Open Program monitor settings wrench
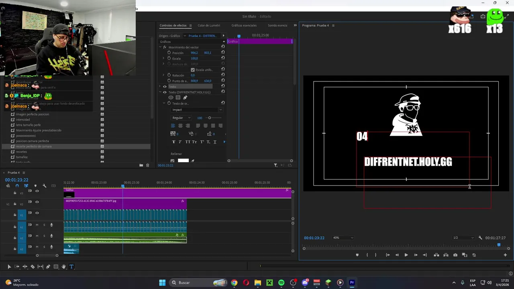514x289 pixels. click(480, 238)
